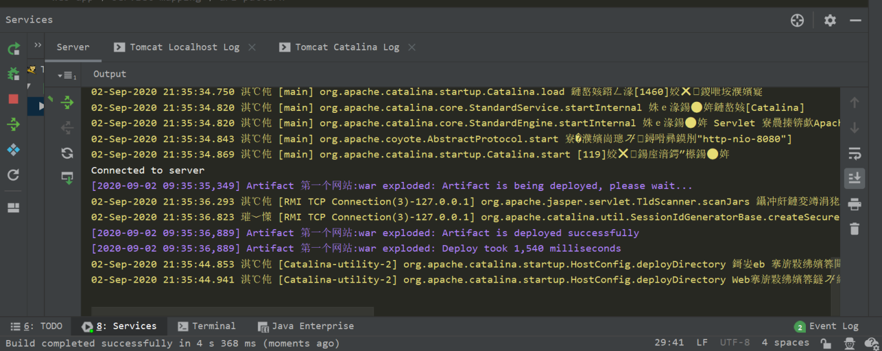The width and height of the screenshot is (882, 351).
Task: Print the console output
Action: (x=854, y=204)
